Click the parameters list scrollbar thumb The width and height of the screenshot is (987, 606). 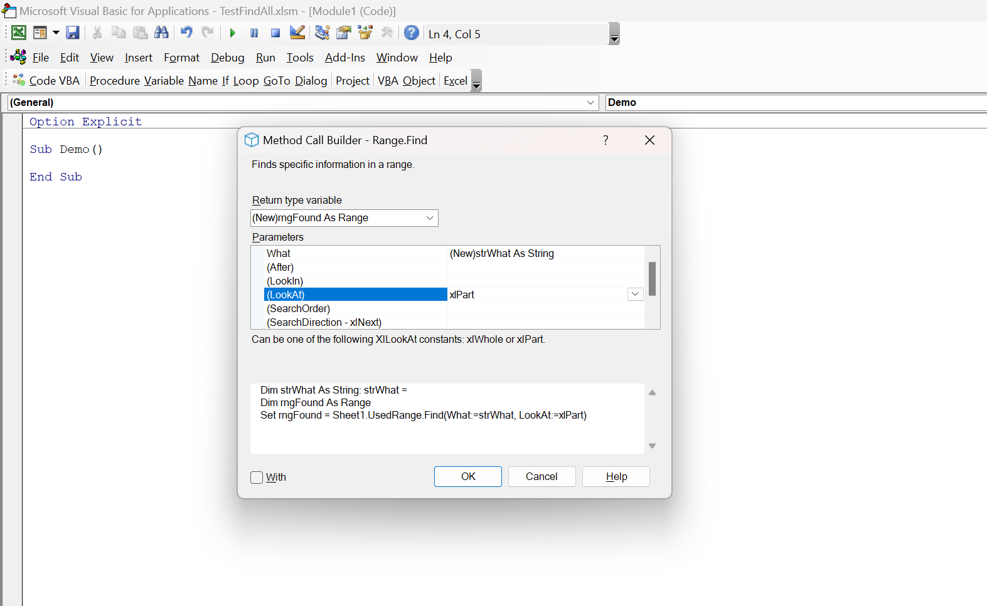click(652, 278)
